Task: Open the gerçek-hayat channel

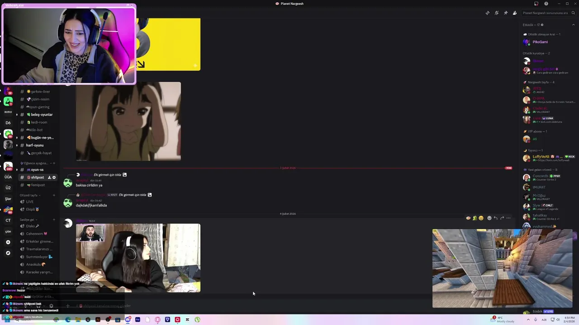Action: 38,153
